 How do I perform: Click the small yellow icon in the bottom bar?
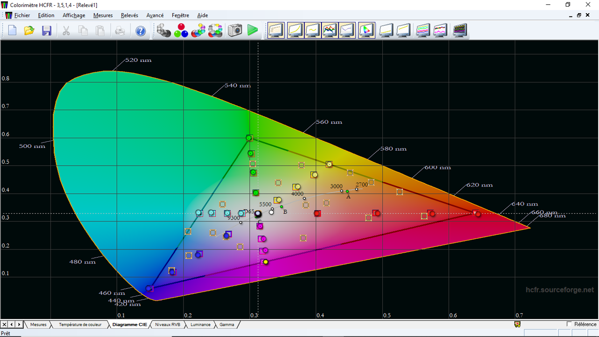517,324
